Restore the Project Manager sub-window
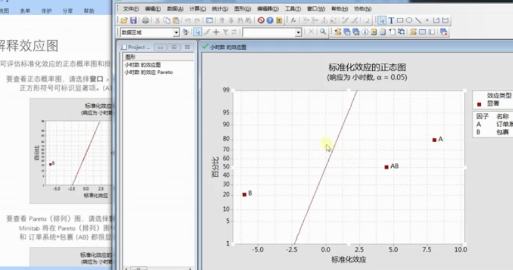The height and width of the screenshot is (270, 513). click(174, 47)
